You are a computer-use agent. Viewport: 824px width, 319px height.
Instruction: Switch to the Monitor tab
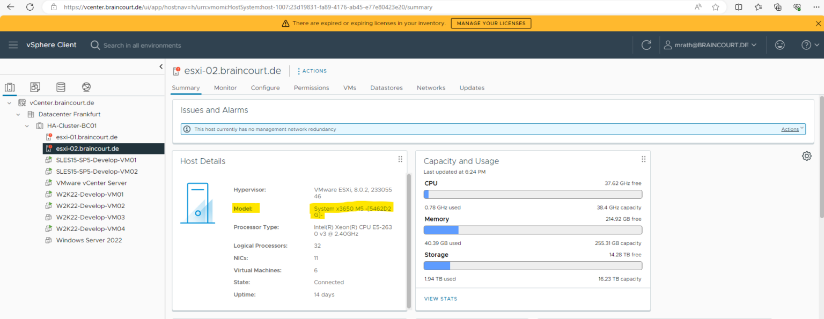pos(225,88)
